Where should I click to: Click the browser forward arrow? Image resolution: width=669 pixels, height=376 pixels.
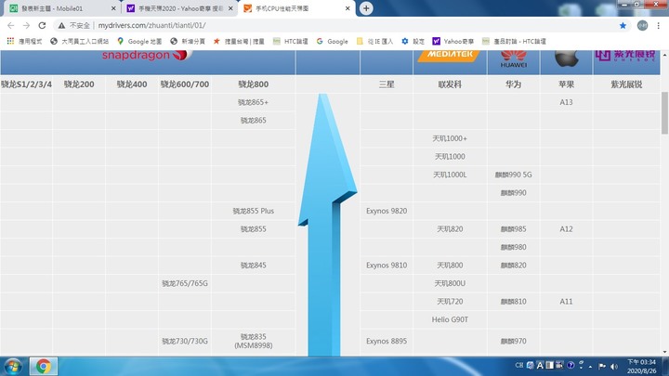(x=26, y=26)
